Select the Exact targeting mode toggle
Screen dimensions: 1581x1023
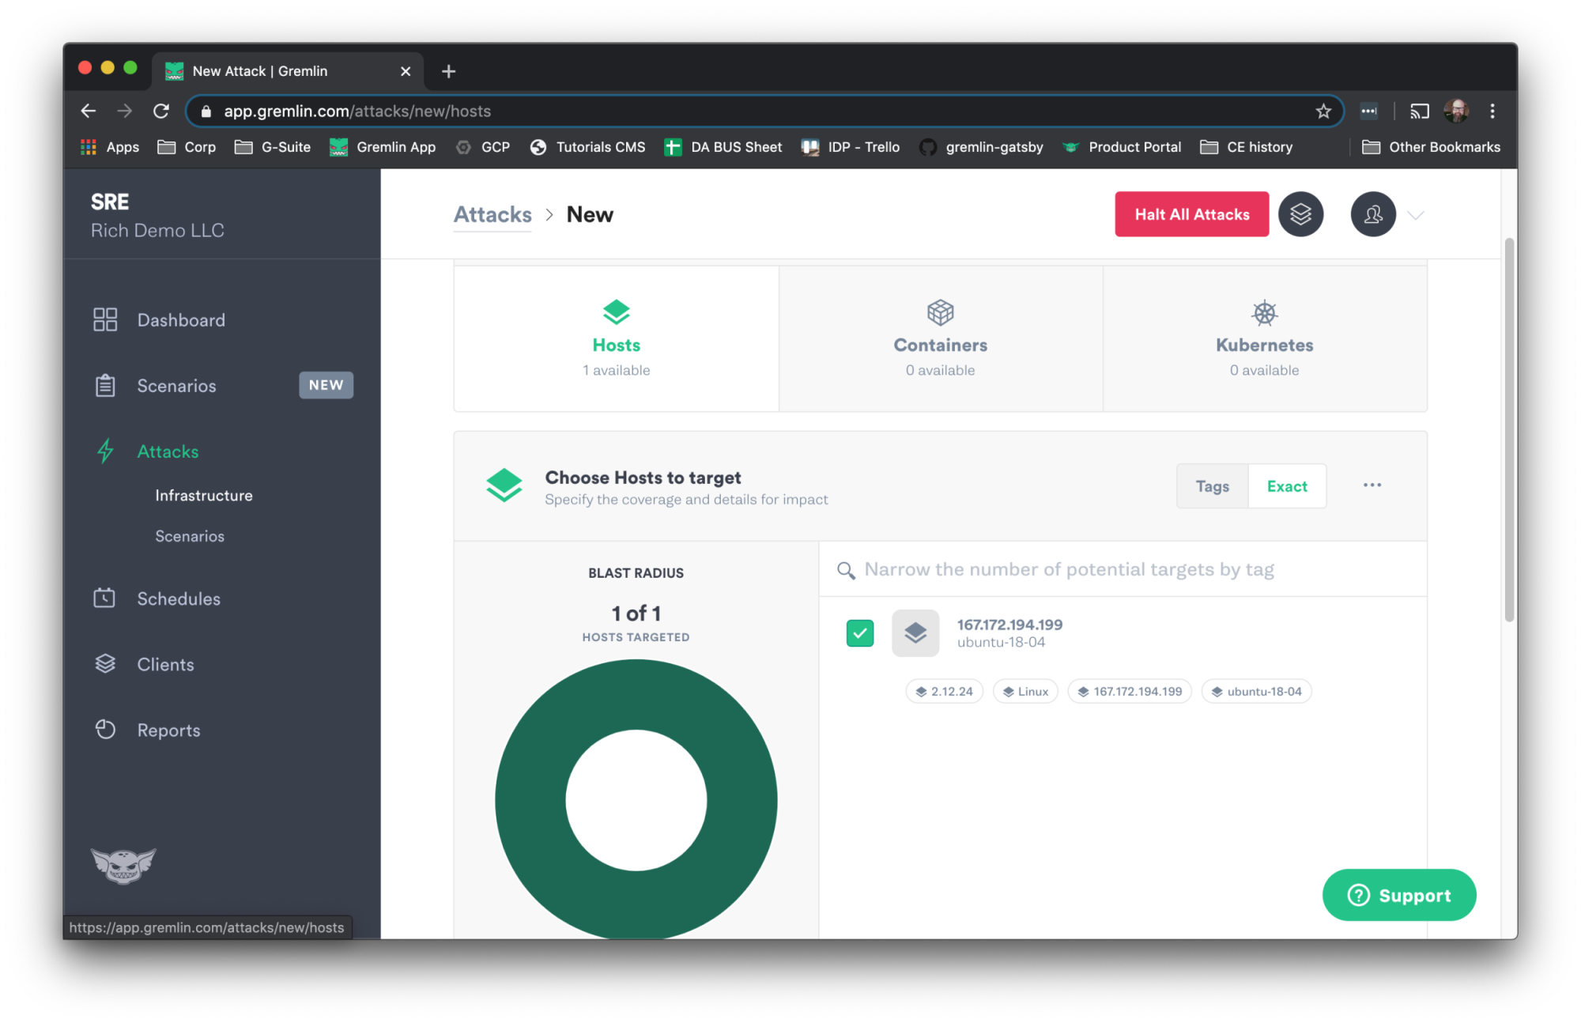point(1287,485)
